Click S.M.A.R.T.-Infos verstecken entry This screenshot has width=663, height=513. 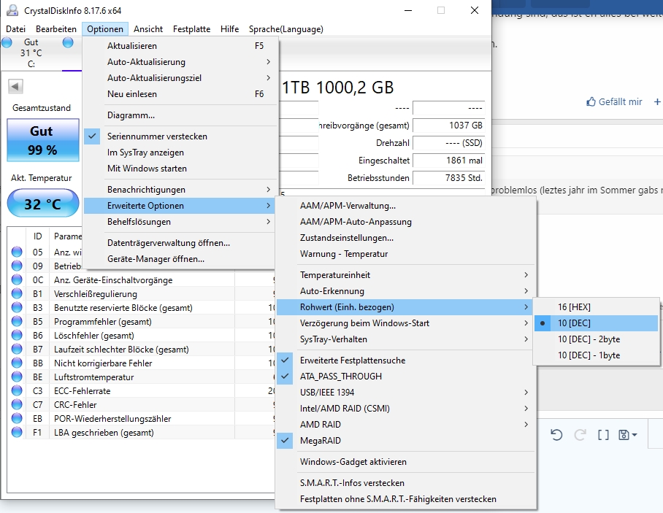[405, 482]
